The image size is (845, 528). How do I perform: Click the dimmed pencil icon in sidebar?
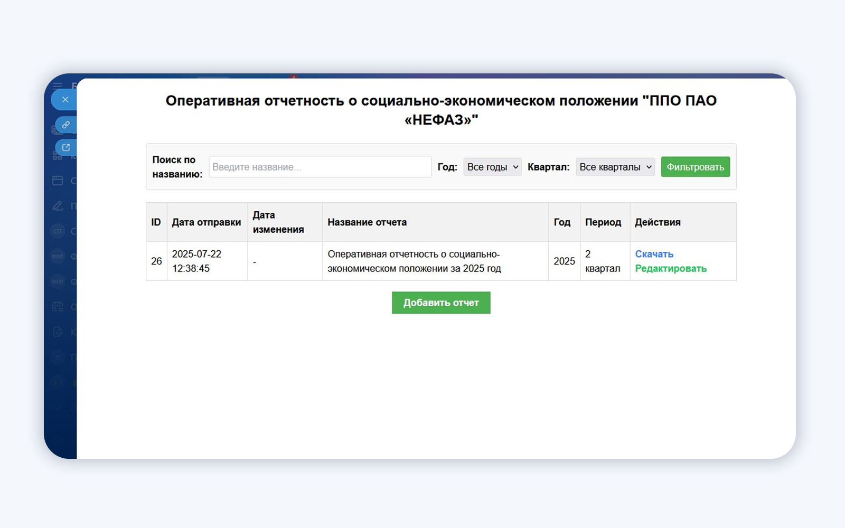point(58,206)
